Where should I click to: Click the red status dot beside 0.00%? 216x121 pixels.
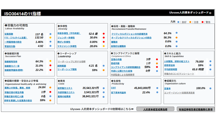[x=104, y=42]
